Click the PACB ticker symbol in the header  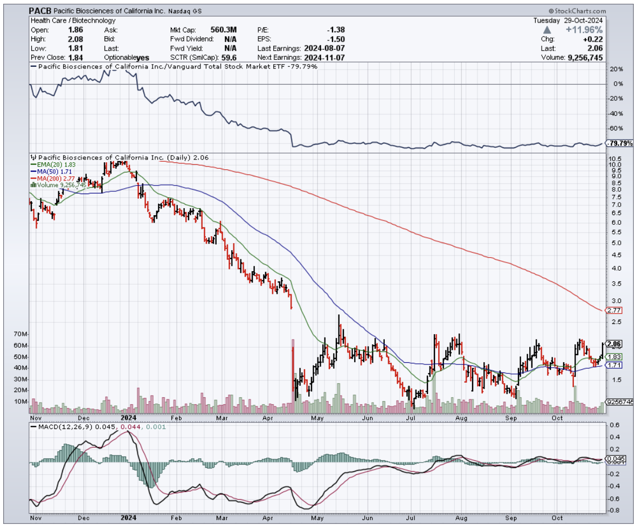(x=40, y=11)
